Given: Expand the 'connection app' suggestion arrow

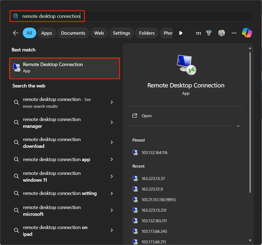Looking at the screenshot, I should point(112,159).
